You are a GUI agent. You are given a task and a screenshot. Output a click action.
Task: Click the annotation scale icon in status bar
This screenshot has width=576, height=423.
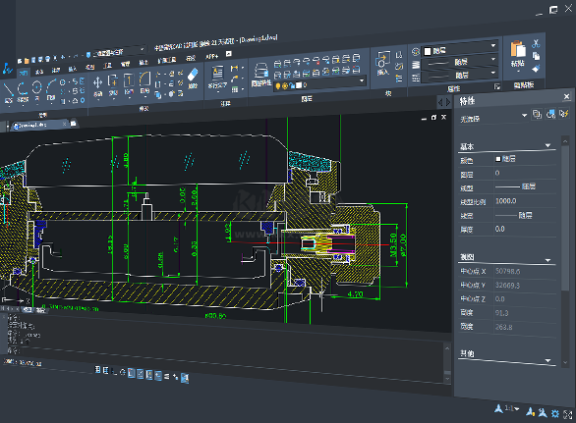[x=498, y=408]
